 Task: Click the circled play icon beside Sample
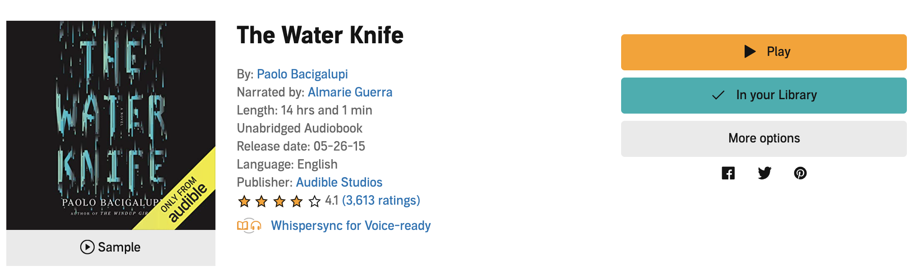click(87, 247)
